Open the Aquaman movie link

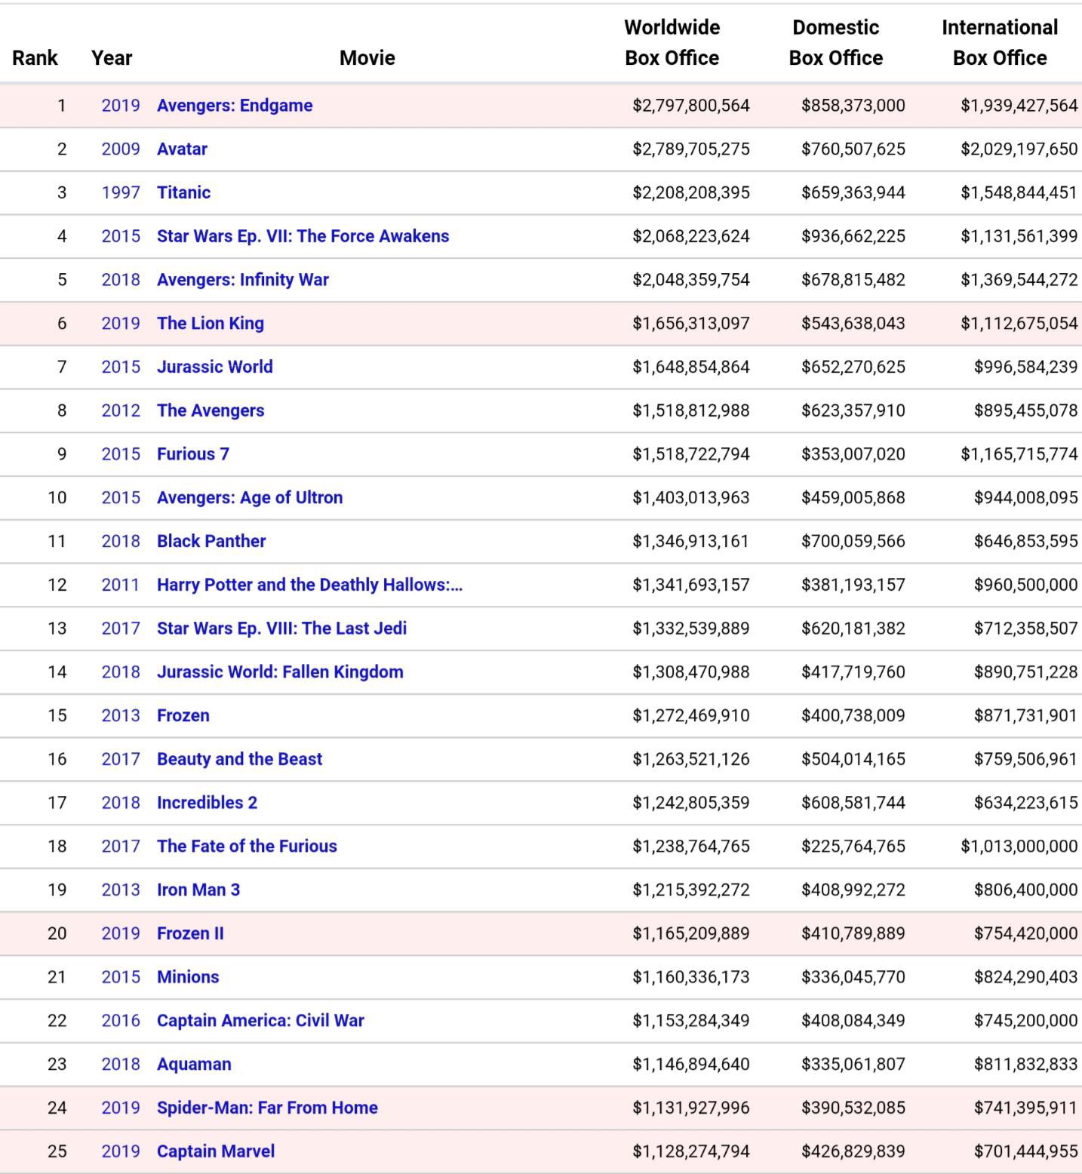coord(194,1065)
